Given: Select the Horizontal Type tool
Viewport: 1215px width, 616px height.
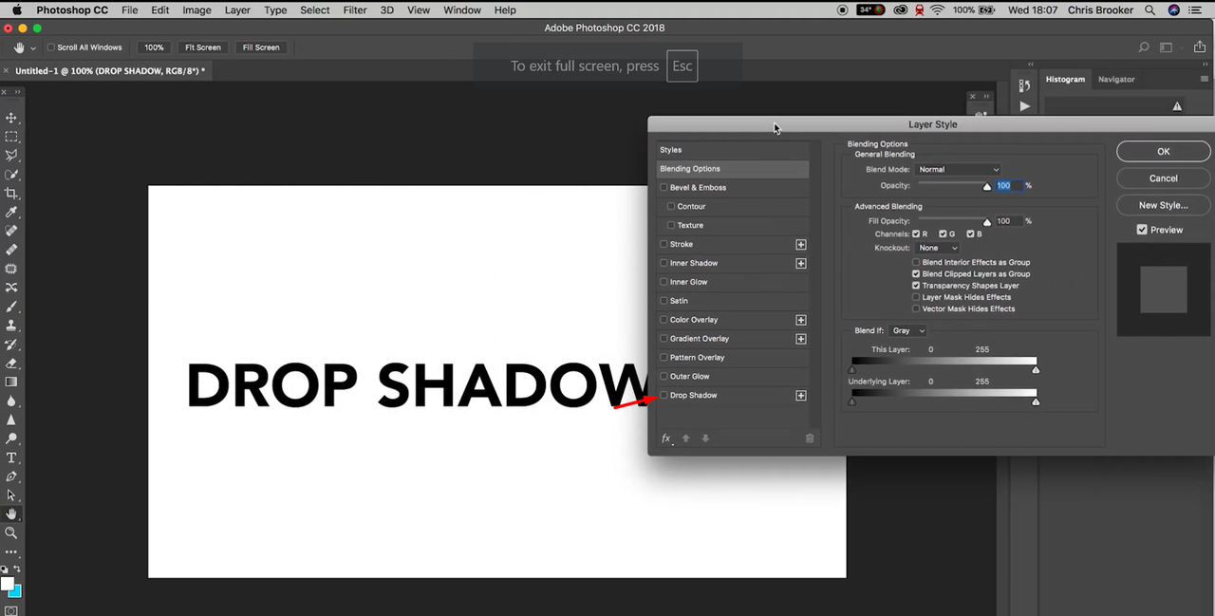Looking at the screenshot, I should [x=11, y=457].
